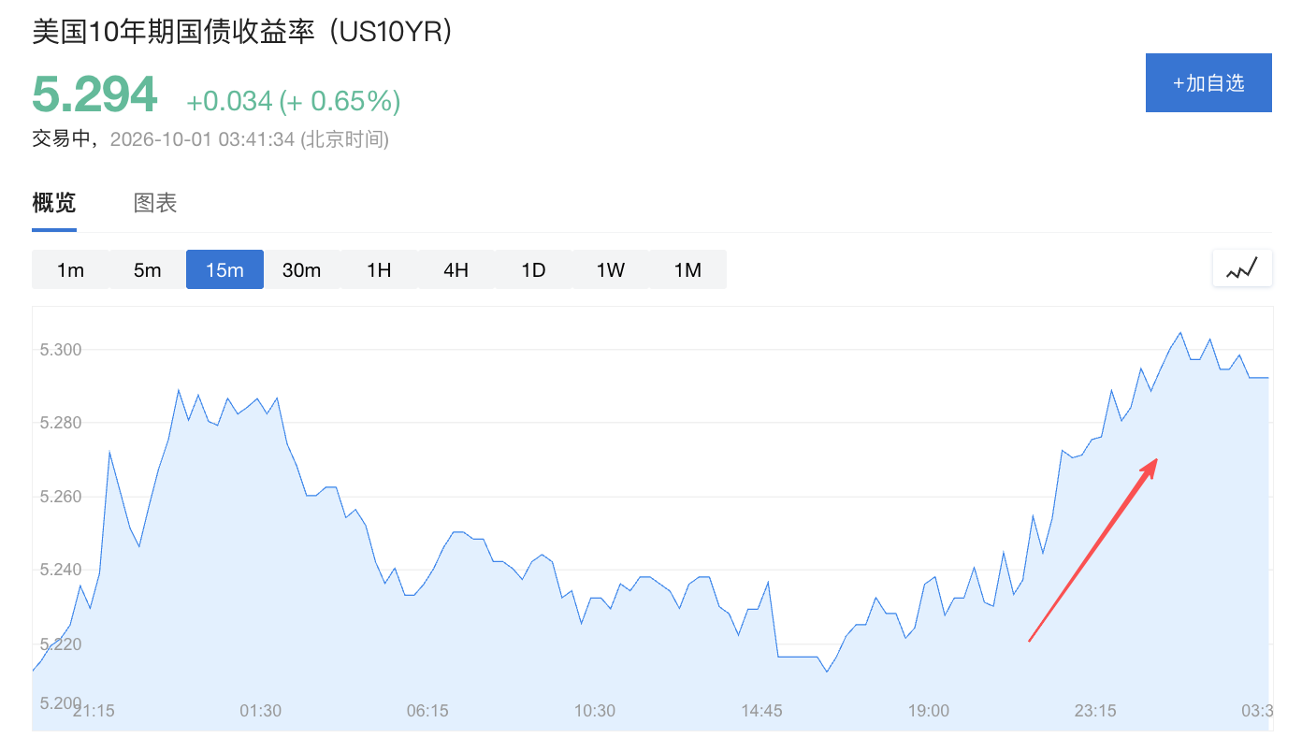Open the 概览 tab
Screen dimensions: 1302x752
point(54,202)
